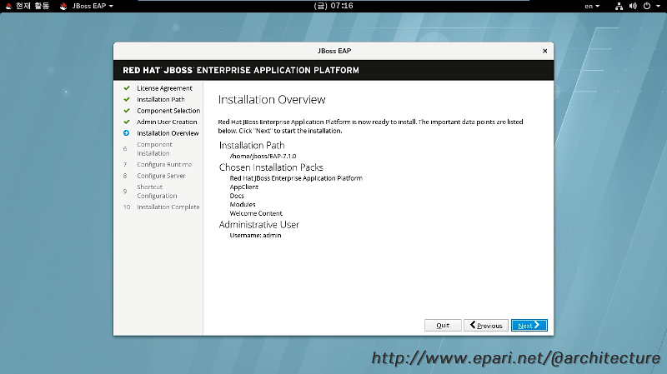Viewport: 667px width, 374px height.
Task: Quit the JBoss EAP installer
Action: (x=443, y=325)
